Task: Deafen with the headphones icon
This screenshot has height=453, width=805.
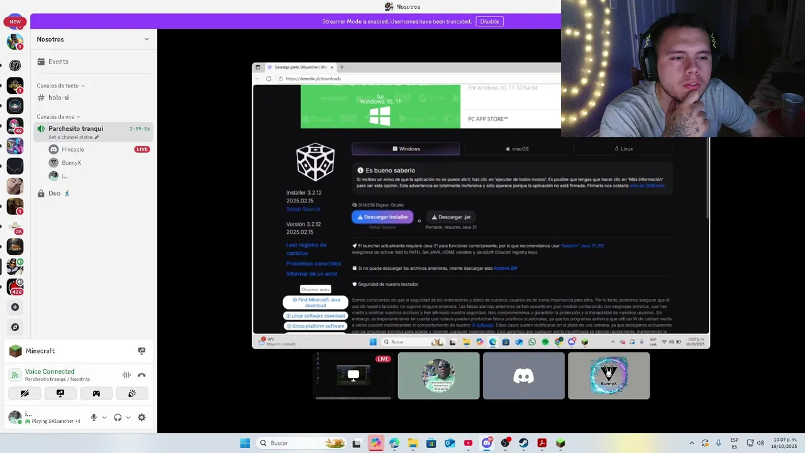Action: [x=118, y=417]
